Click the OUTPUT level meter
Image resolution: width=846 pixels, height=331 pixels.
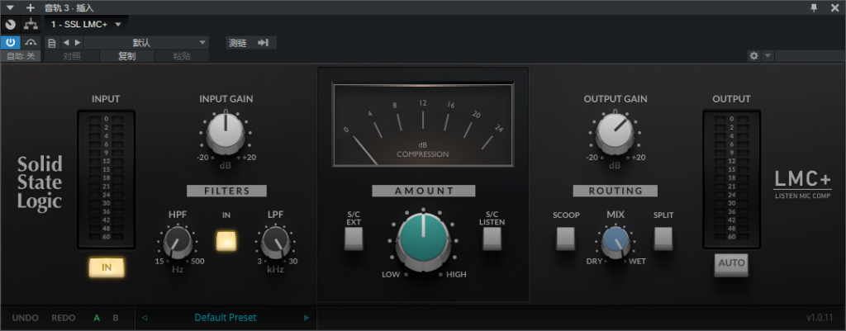point(732,179)
